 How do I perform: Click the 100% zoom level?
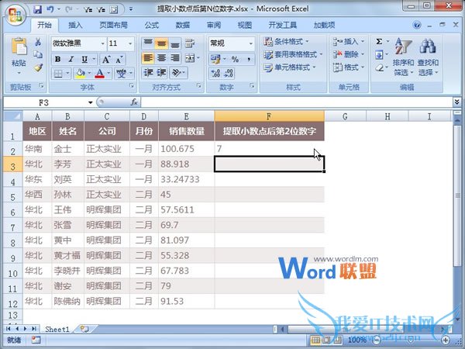click(x=357, y=340)
